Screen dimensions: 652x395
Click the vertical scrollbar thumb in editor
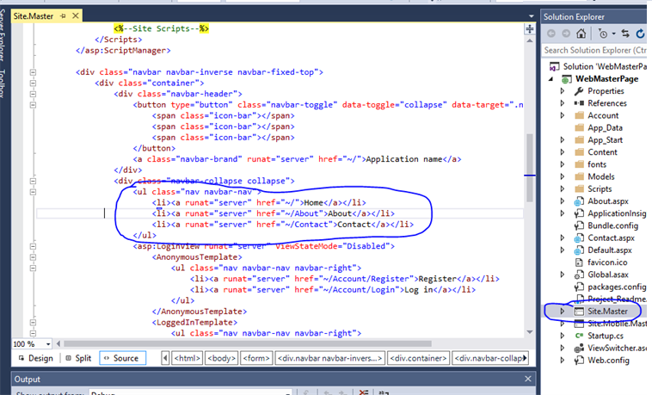pyautogui.click(x=530, y=168)
